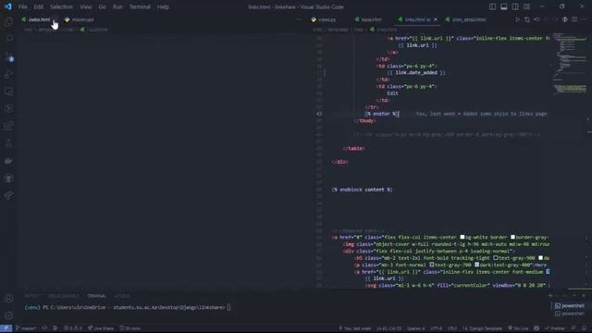Switch to views.py tab in right editor

(x=324, y=19)
